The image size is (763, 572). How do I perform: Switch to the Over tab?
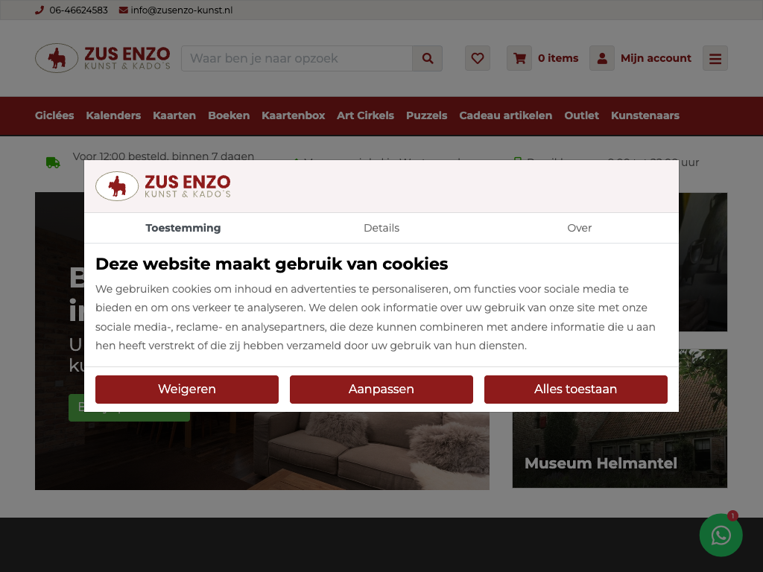[579, 228]
